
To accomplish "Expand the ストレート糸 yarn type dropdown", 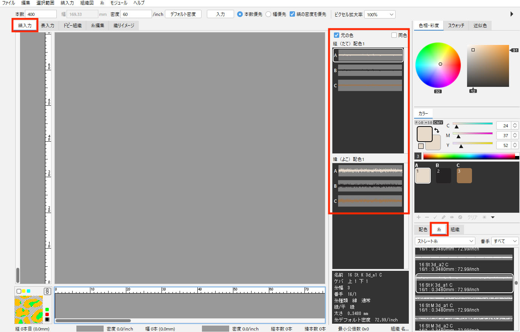I will click(445, 241).
